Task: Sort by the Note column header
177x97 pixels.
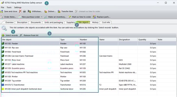Action: tap(167, 40)
